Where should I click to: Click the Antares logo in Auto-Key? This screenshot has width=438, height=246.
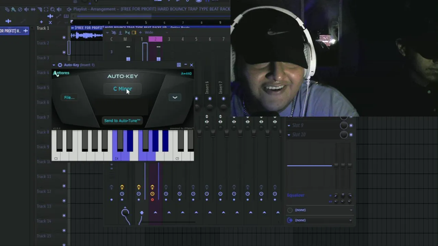[61, 73]
